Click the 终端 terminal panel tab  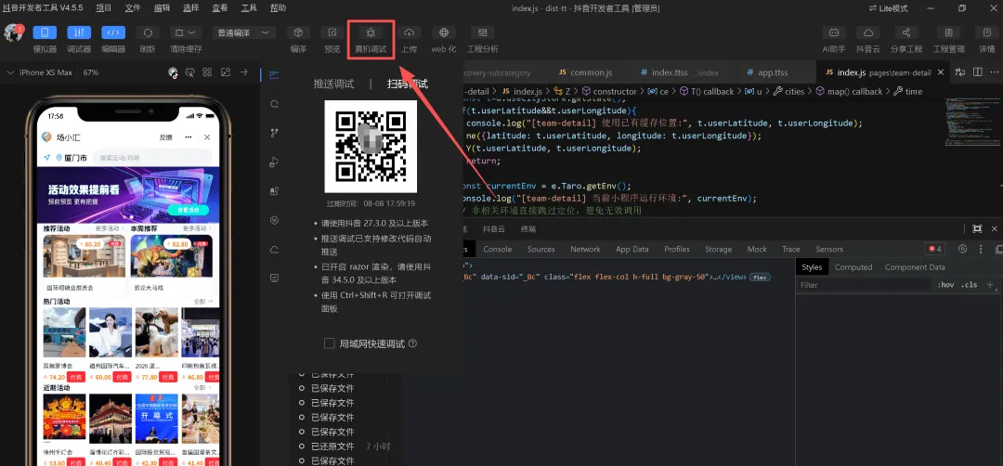tap(528, 229)
